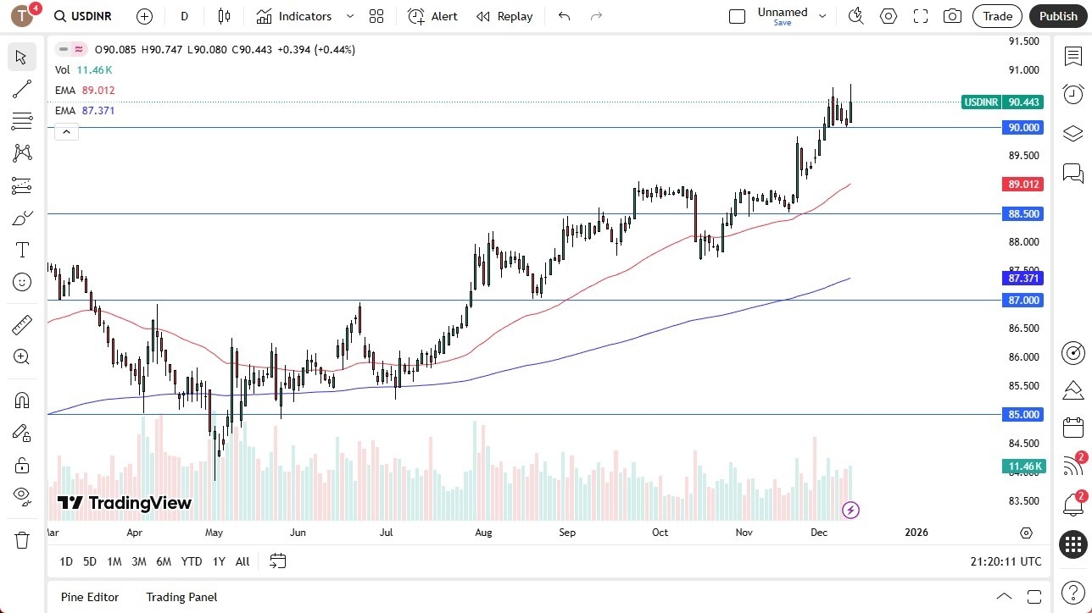Open the Indicators dropdown arrow

349,16
